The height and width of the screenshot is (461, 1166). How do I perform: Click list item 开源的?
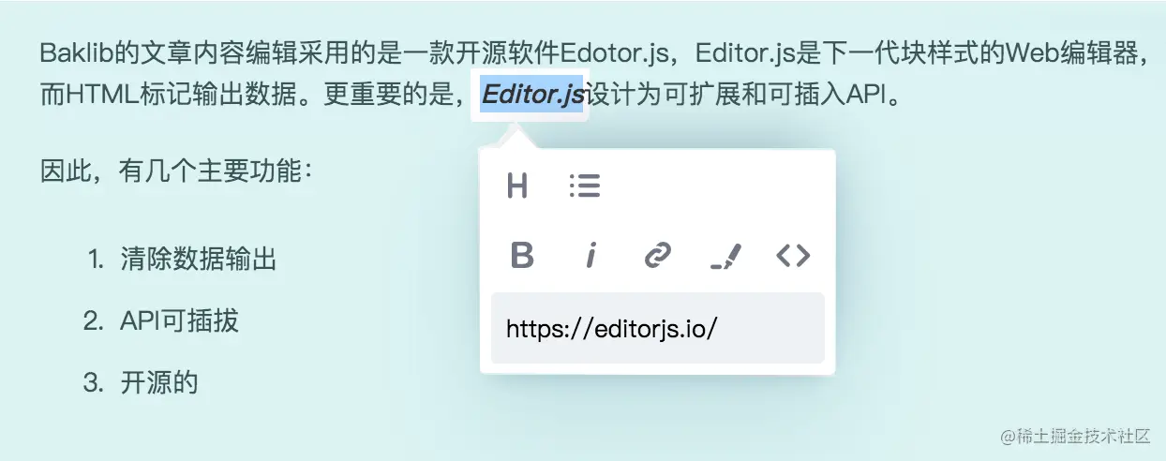[x=158, y=382]
